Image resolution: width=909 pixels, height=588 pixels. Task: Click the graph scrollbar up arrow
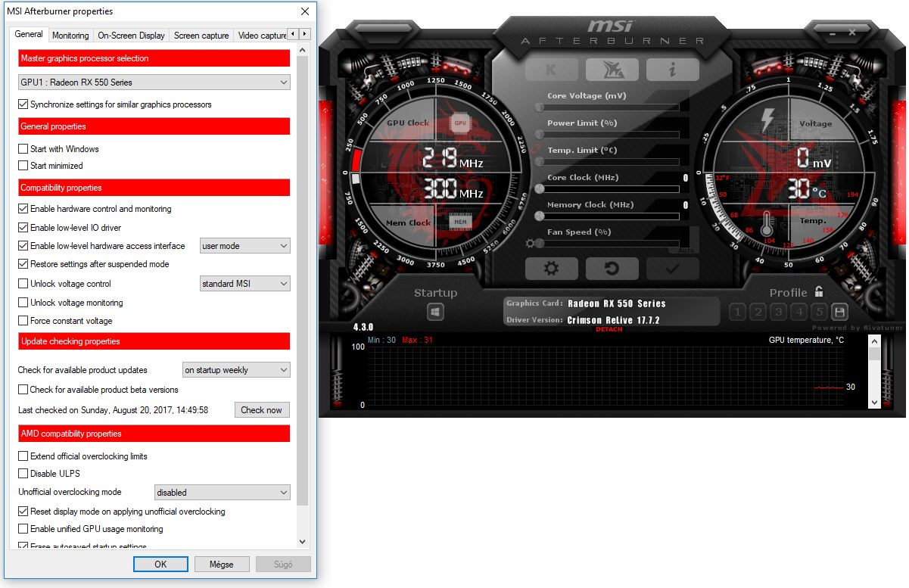click(874, 342)
